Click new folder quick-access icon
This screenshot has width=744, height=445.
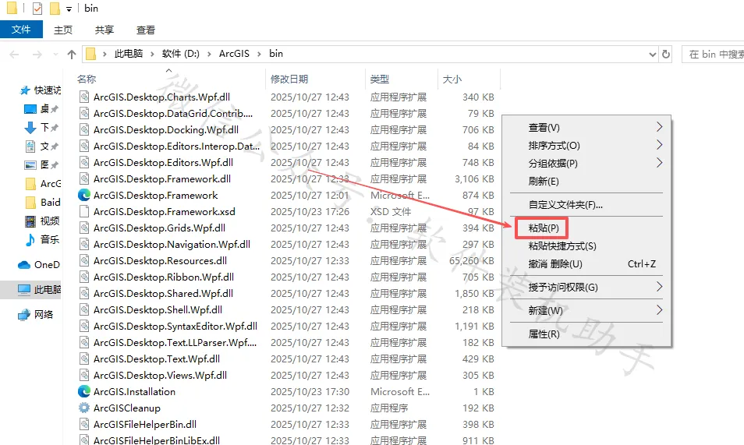click(55, 8)
